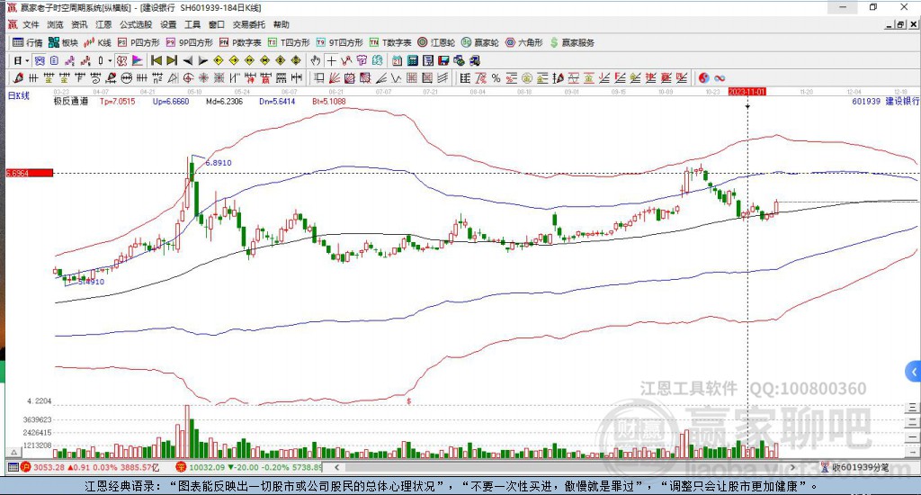Click the Up=6.6660 indicator value
Image resolution: width=921 pixels, height=495 pixels.
pyautogui.click(x=171, y=101)
